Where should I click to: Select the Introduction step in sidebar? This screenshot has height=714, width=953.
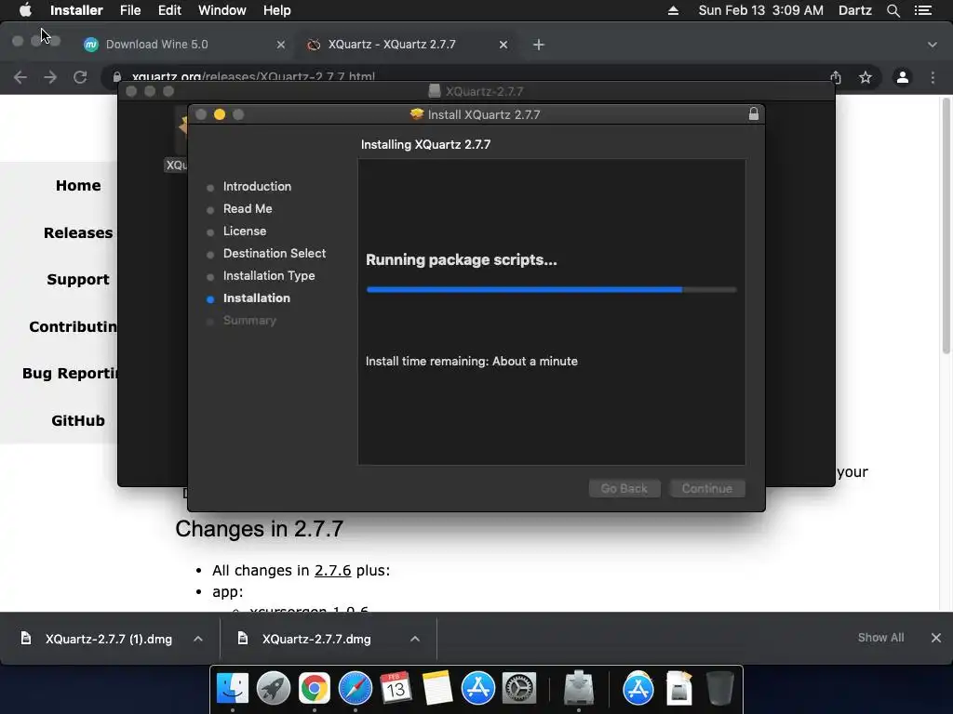tap(257, 186)
